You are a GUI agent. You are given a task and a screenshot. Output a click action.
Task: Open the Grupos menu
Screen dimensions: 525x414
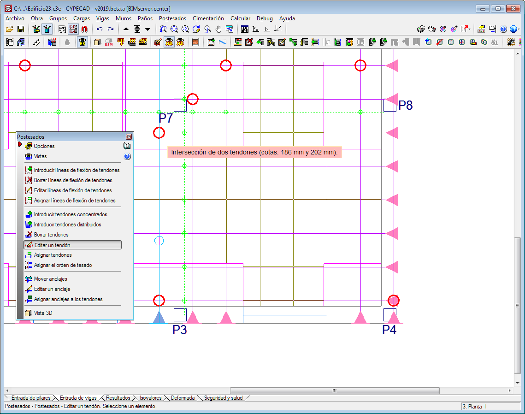pos(58,18)
